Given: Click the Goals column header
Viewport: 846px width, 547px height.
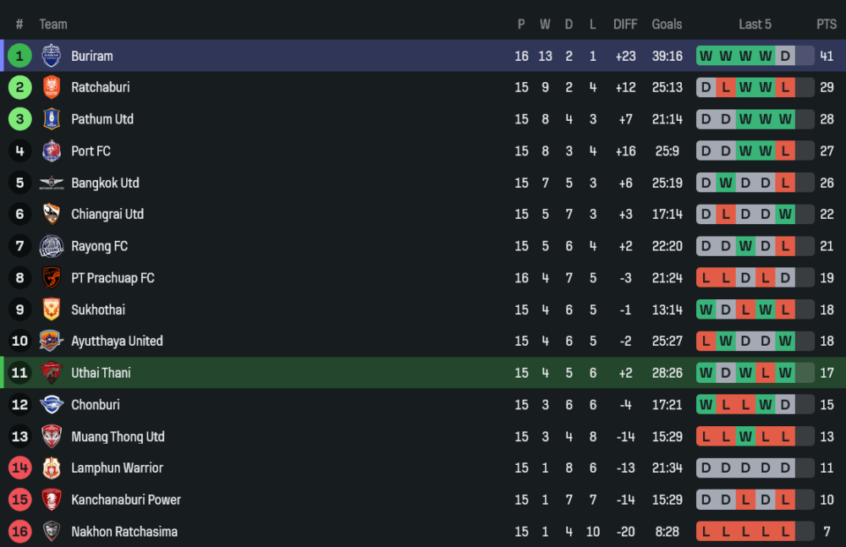Looking at the screenshot, I should 667,25.
